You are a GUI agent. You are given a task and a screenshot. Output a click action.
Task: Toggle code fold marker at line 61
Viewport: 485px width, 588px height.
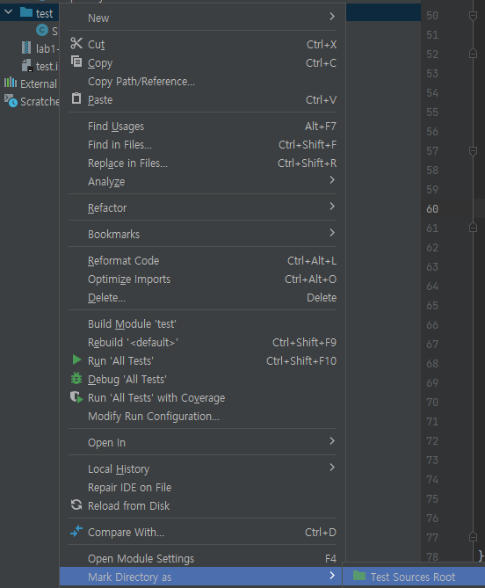[x=473, y=228]
